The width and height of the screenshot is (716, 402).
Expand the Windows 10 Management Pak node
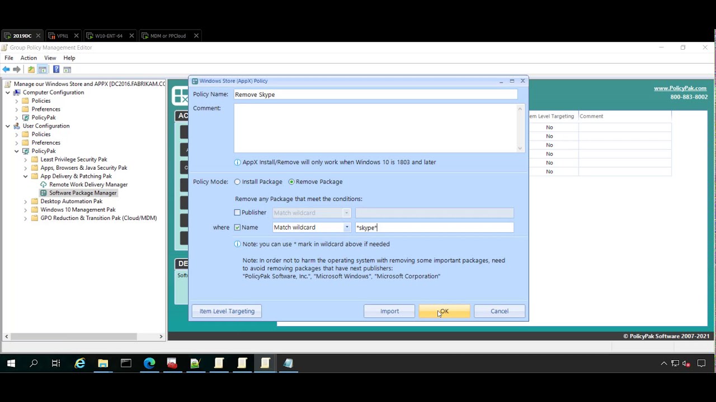pyautogui.click(x=25, y=210)
